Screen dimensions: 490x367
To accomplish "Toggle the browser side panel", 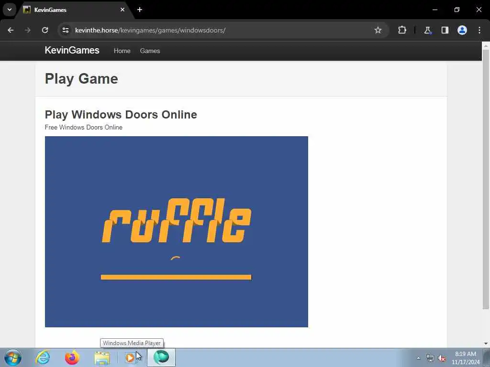I will (x=445, y=30).
